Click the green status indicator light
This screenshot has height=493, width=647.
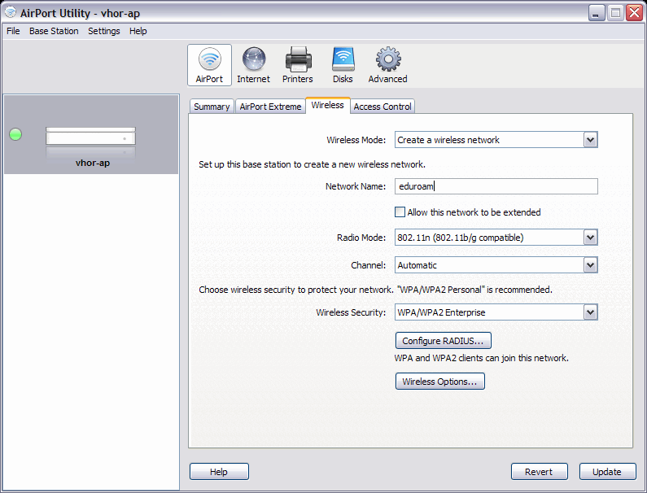click(x=15, y=134)
